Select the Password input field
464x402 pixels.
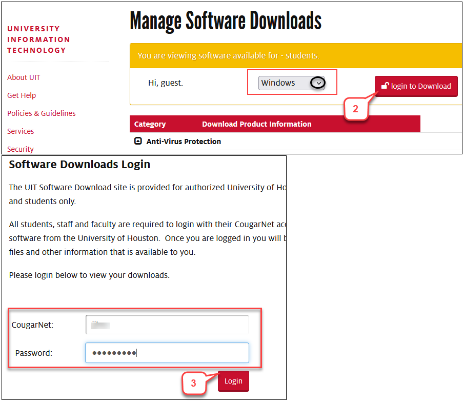tap(167, 353)
